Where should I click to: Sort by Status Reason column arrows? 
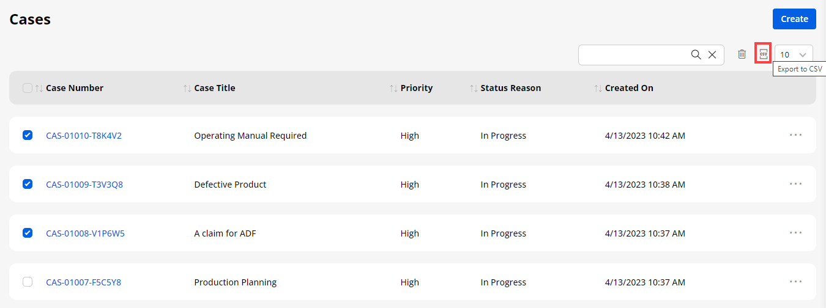pyautogui.click(x=474, y=88)
